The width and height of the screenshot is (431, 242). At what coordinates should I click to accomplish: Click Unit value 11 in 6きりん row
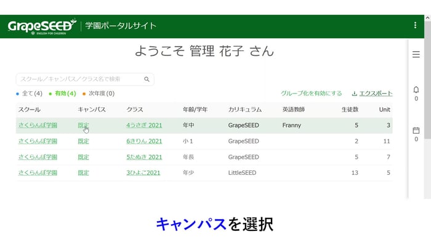387,141
